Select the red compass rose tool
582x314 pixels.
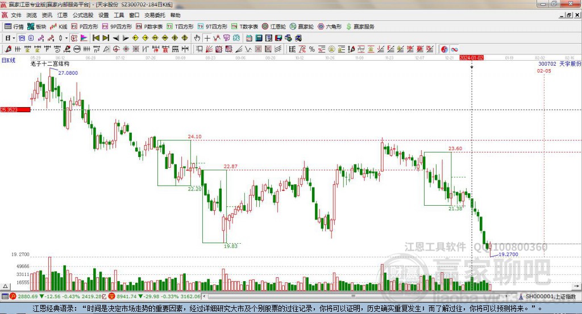(x=126, y=49)
